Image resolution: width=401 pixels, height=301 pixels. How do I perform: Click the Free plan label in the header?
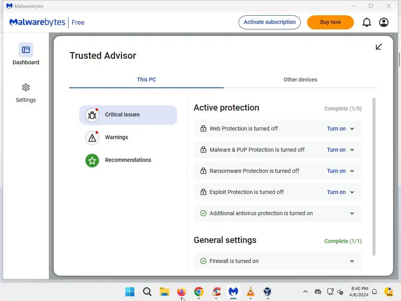click(x=78, y=22)
